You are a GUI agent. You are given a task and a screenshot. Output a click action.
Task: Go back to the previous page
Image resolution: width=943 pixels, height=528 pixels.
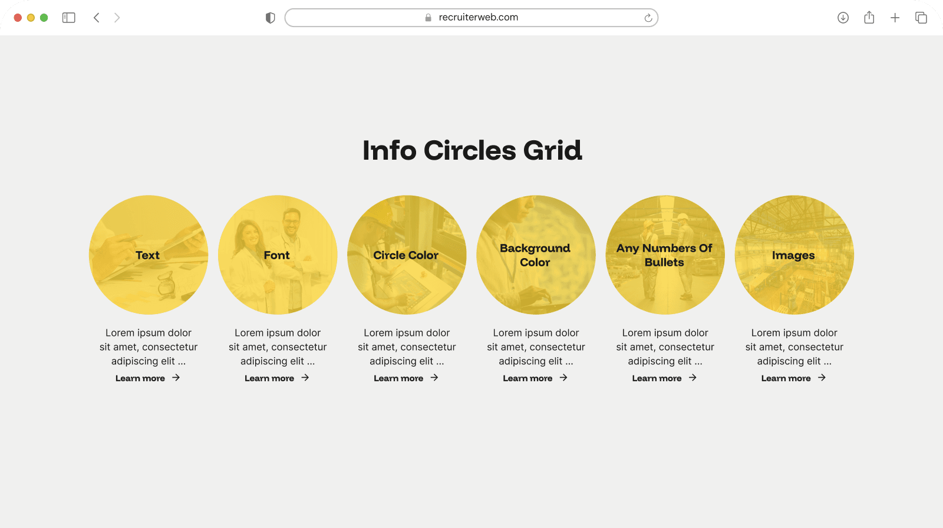[x=97, y=18]
